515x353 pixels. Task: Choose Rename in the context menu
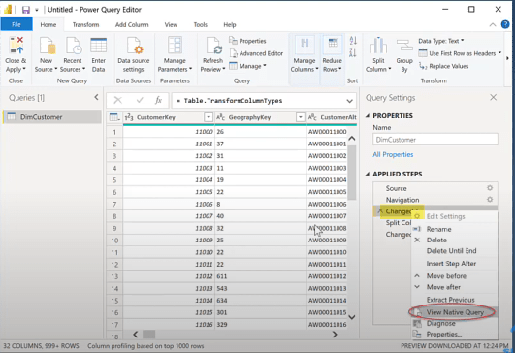455,229
